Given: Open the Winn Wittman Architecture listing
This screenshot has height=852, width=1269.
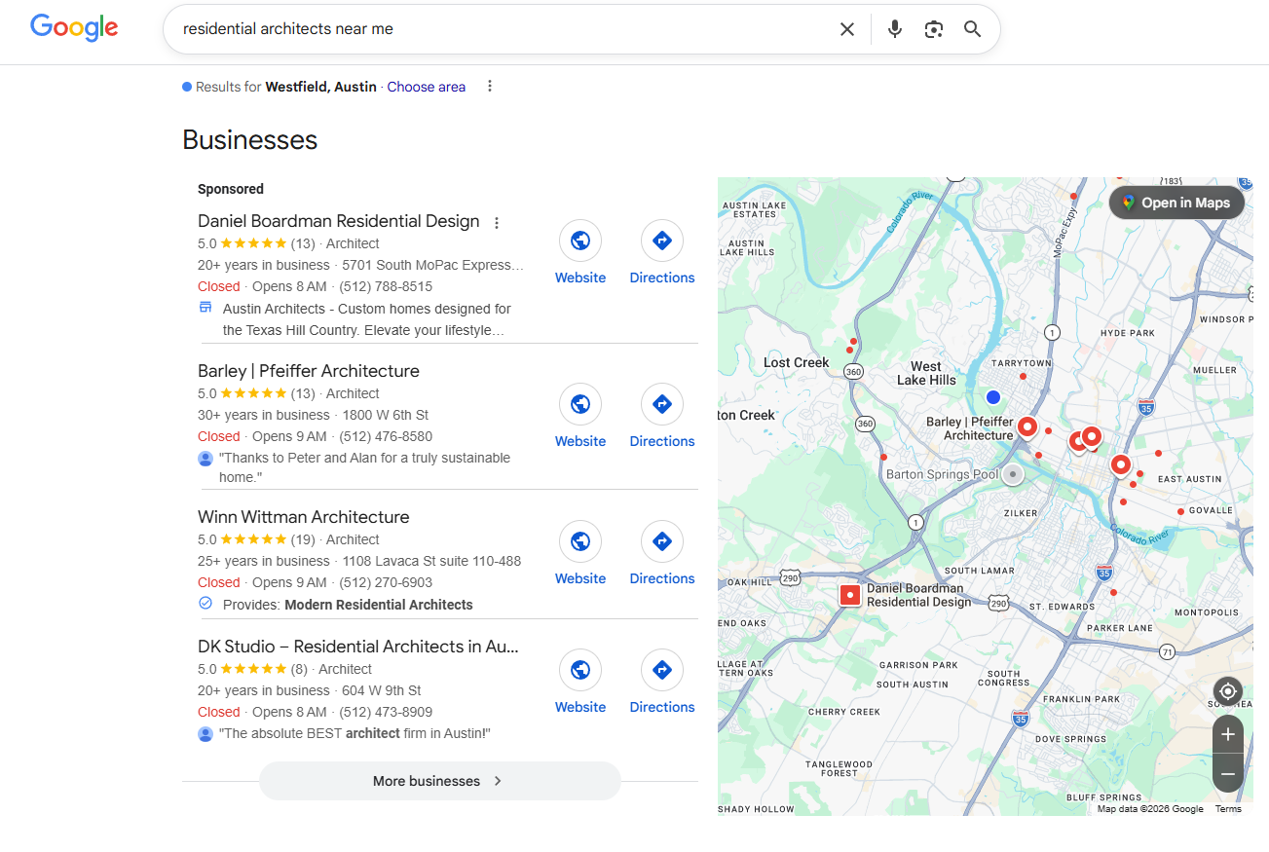Looking at the screenshot, I should 303,517.
